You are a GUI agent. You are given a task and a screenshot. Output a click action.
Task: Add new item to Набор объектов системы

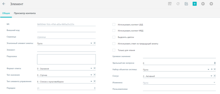[x=212, y=69]
